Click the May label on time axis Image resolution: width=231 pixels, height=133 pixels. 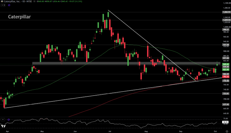pyautogui.click(x=42, y=131)
